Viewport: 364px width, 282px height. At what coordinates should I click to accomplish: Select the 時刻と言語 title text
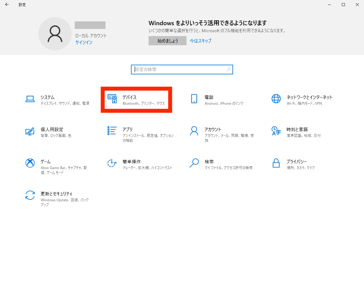(297, 129)
